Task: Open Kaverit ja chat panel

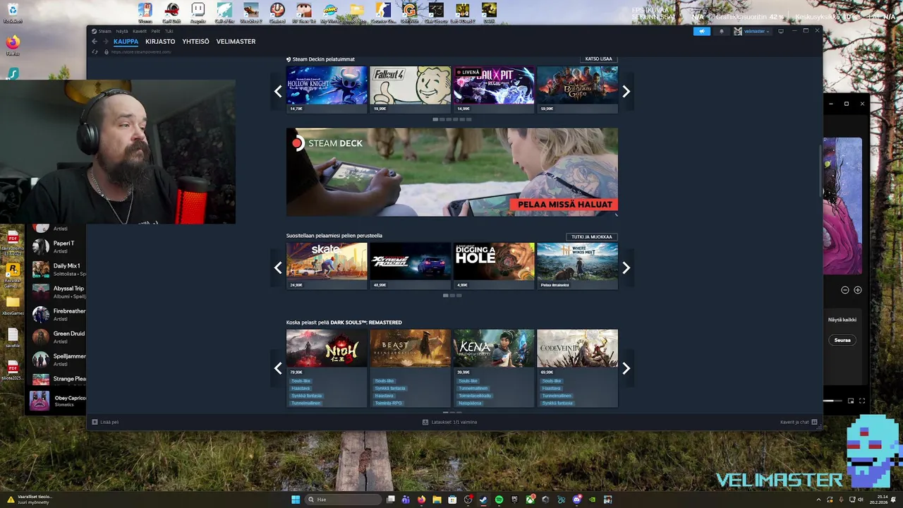Action: (x=799, y=422)
